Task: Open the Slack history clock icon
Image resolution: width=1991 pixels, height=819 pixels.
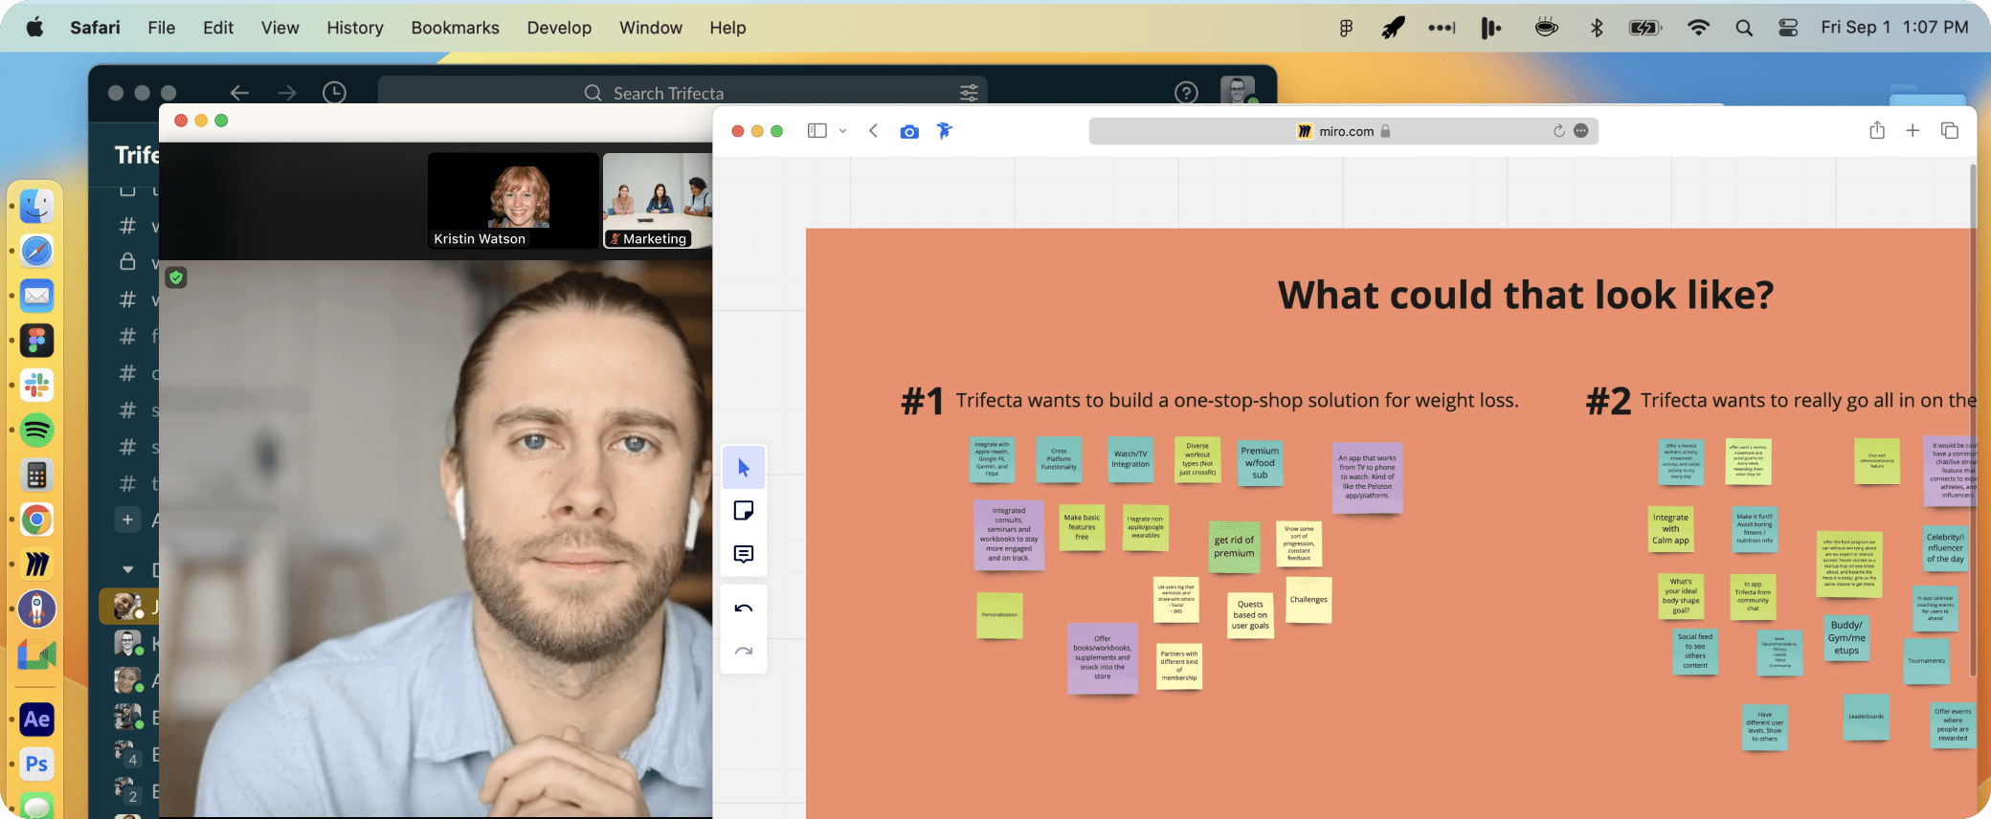Action: pos(334,93)
